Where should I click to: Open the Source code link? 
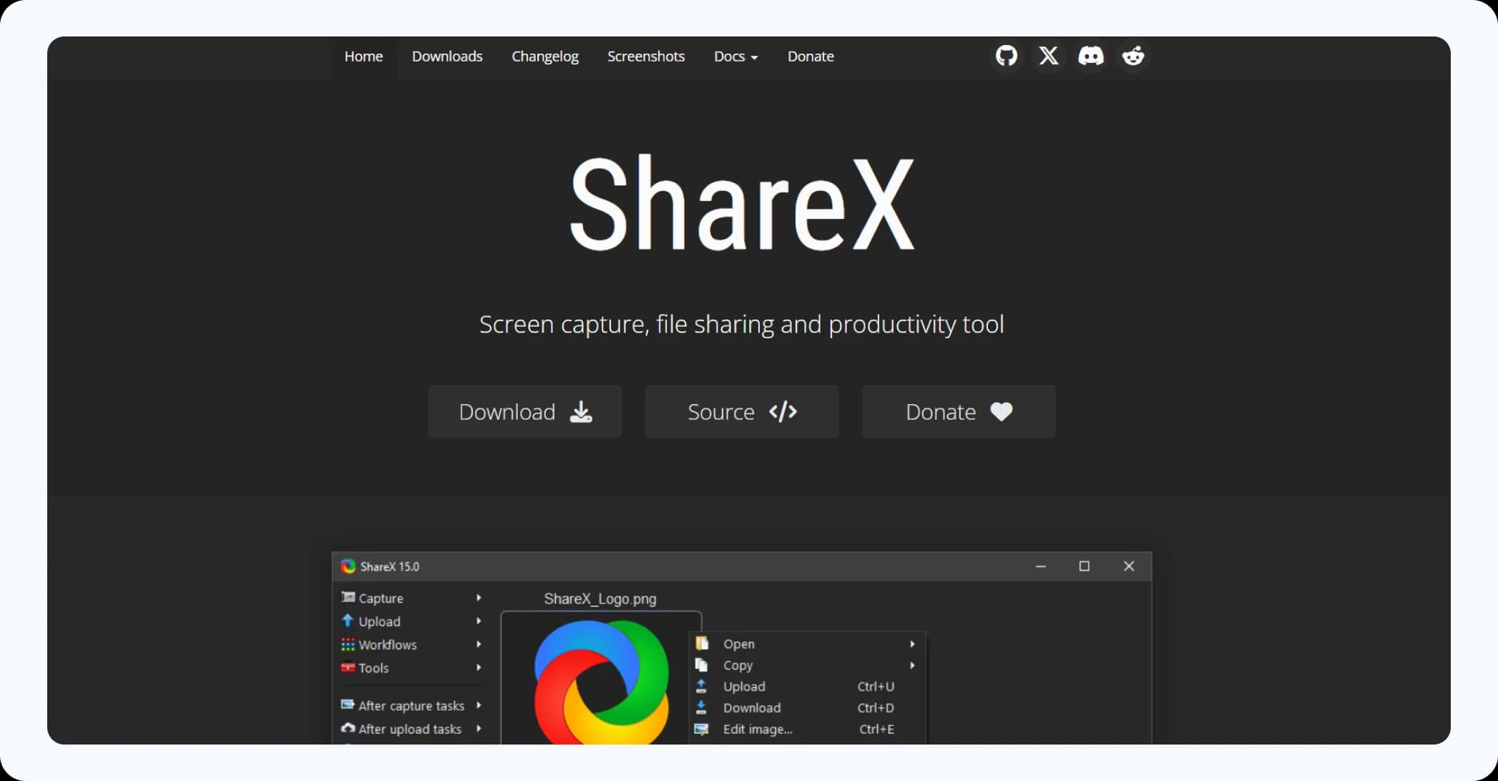point(741,412)
